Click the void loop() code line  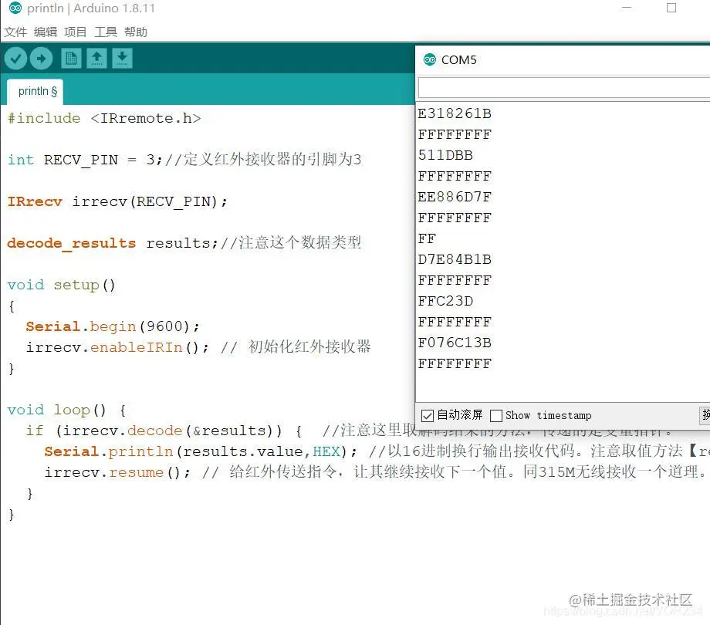pyautogui.click(x=66, y=410)
